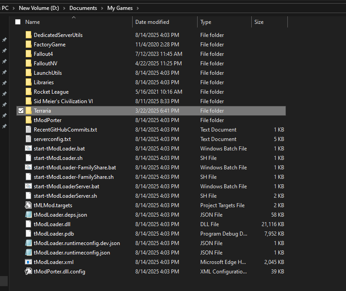Select the start-tModLoader-FamilyShare.sh file name
346x291 pixels.
(x=74, y=177)
